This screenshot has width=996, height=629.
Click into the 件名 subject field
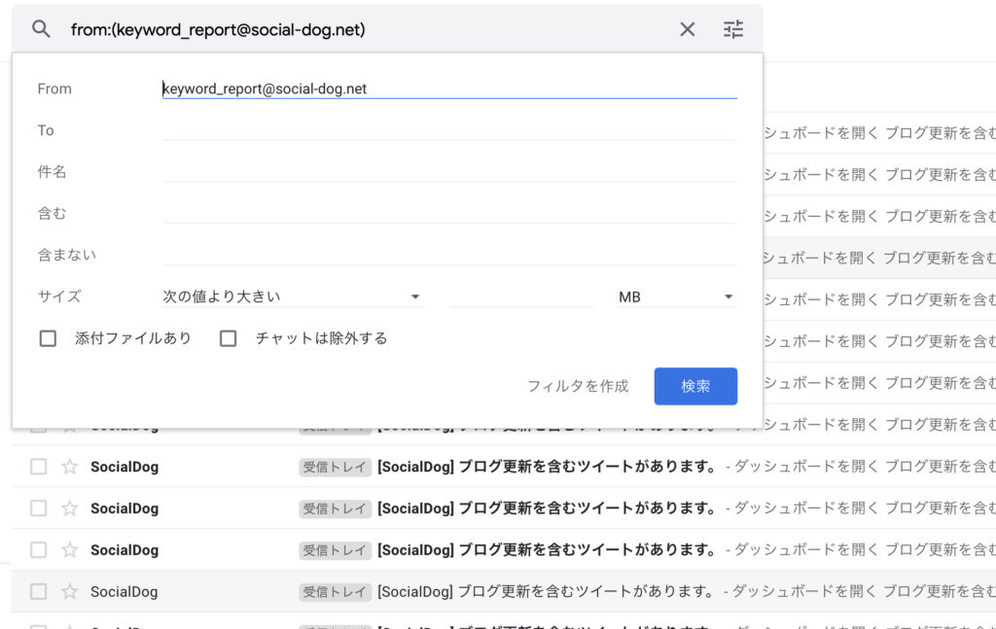(x=449, y=172)
